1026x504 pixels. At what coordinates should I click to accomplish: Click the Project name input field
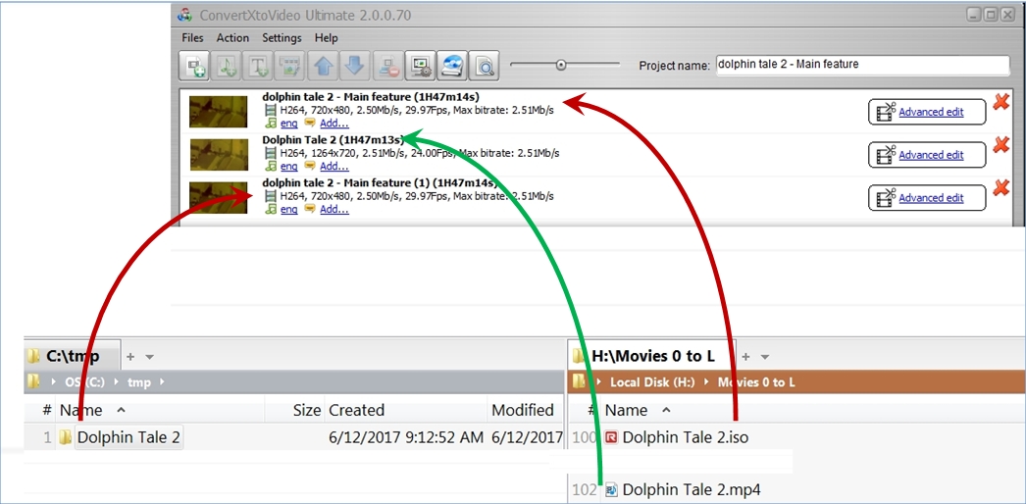click(863, 66)
